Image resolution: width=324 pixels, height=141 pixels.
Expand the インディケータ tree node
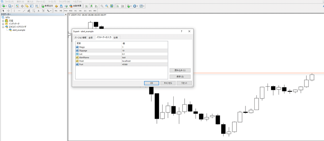(x=3, y=24)
